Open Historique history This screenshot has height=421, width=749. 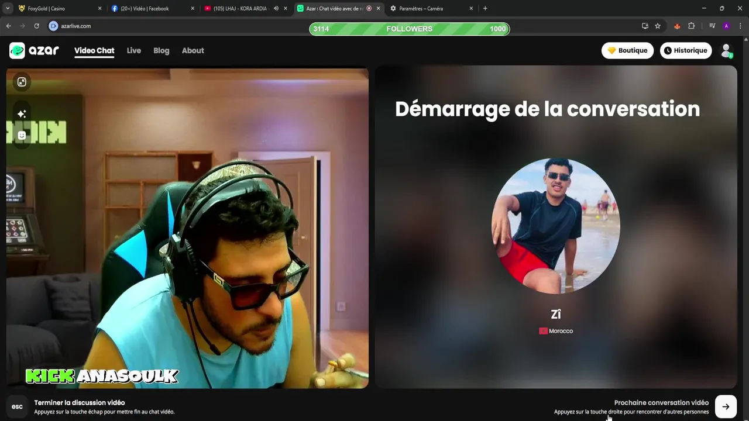coord(686,50)
